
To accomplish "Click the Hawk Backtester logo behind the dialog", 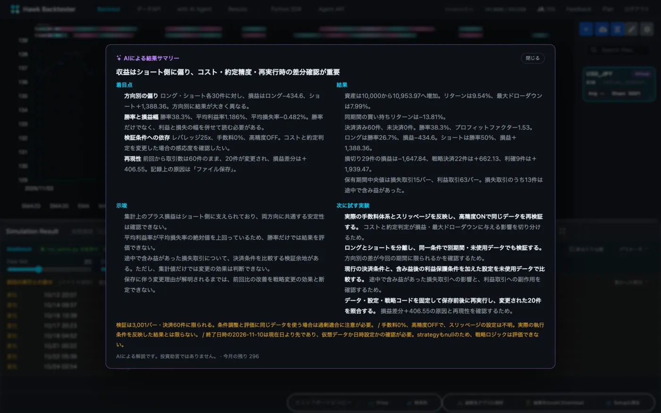I will (x=42, y=9).
